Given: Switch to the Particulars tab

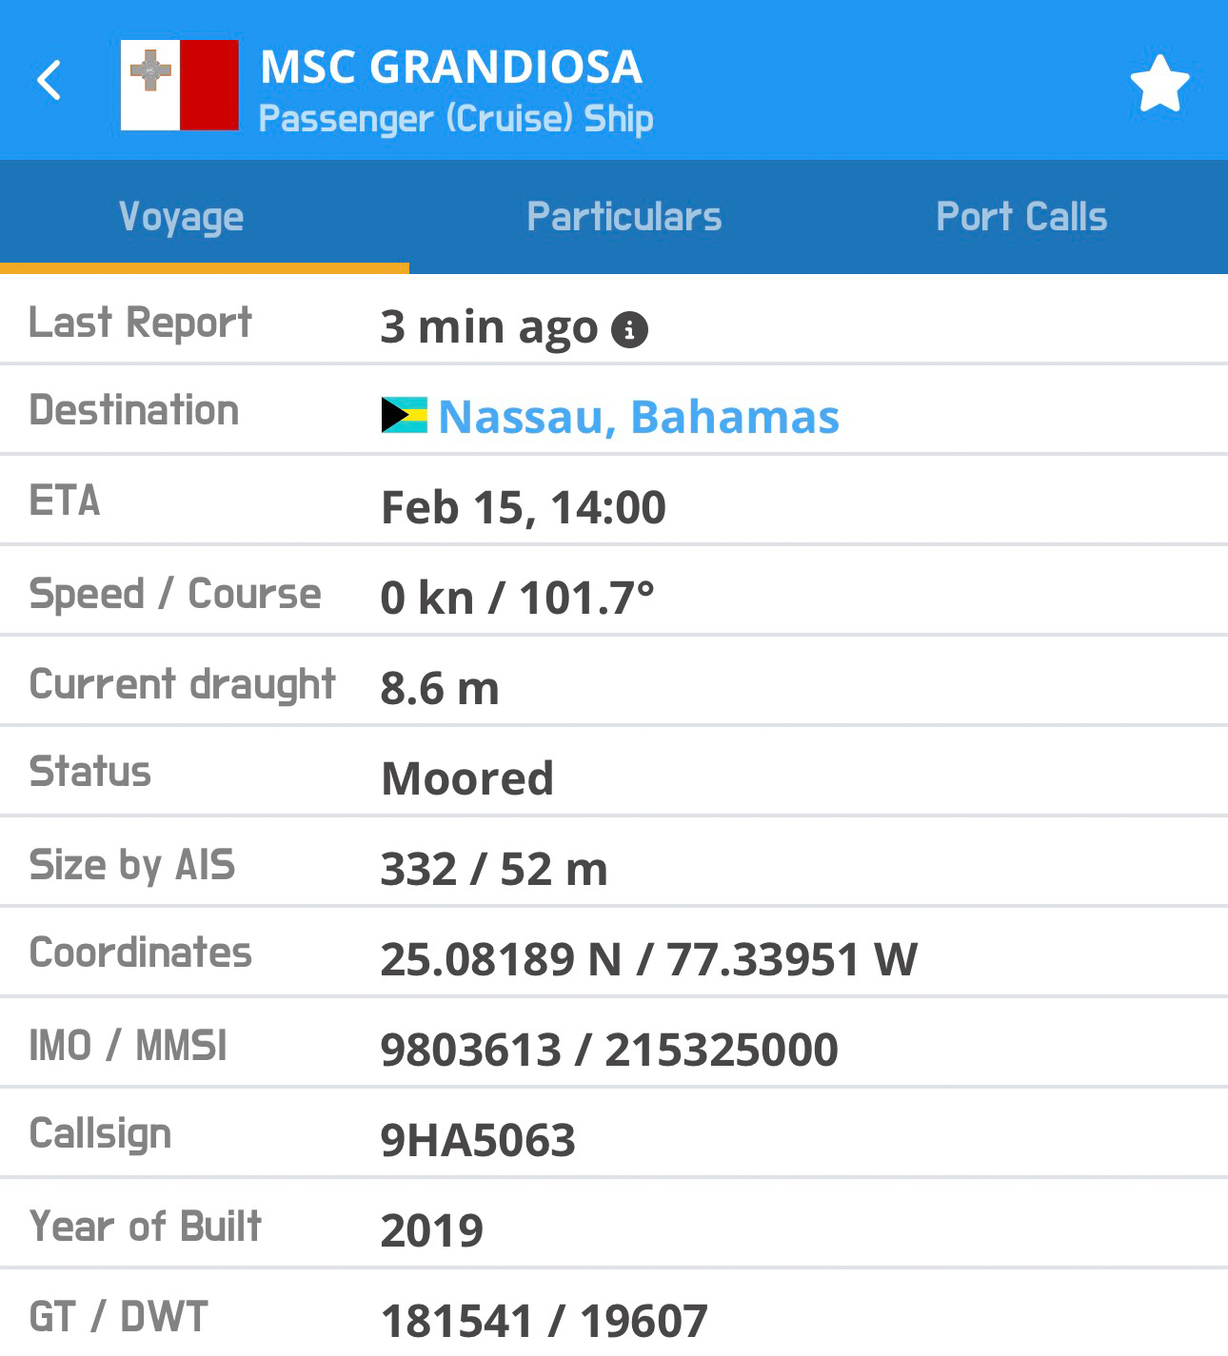Looking at the screenshot, I should [x=624, y=217].
